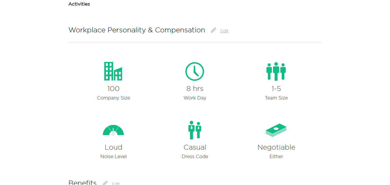This screenshot has height=185, width=390.
Task: Click the "8 hrs" work day value
Action: click(x=195, y=89)
